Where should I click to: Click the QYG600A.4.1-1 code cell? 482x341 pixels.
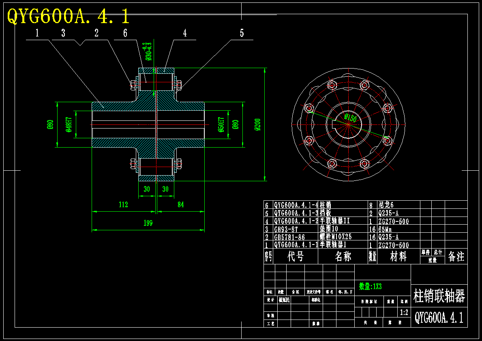click(296, 245)
